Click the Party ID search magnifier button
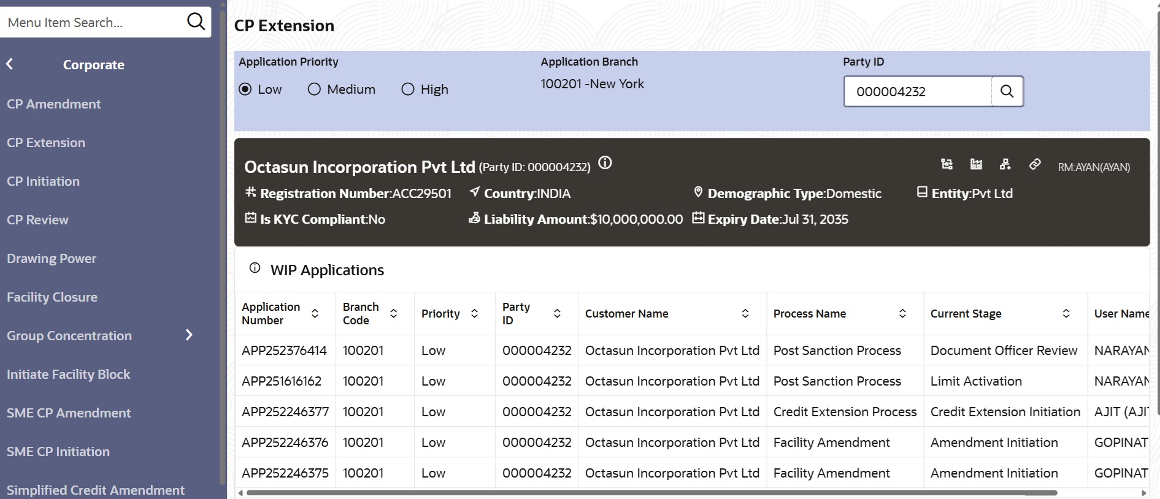 click(x=1007, y=91)
